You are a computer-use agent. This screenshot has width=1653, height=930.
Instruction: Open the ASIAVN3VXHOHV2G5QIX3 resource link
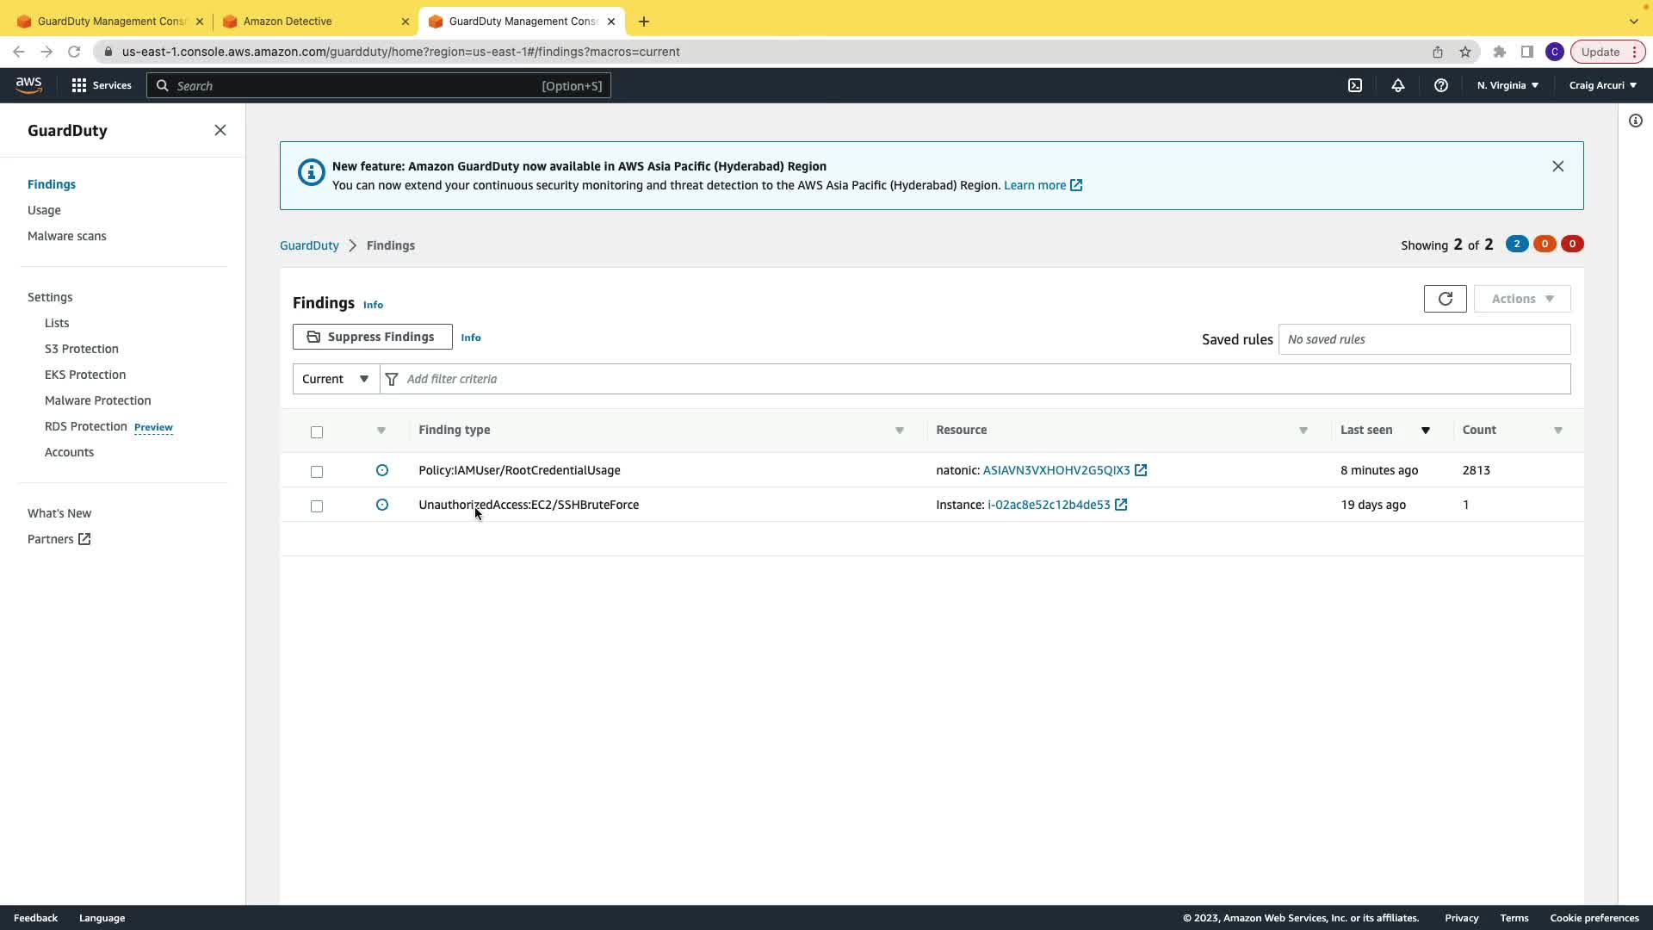[1056, 470]
